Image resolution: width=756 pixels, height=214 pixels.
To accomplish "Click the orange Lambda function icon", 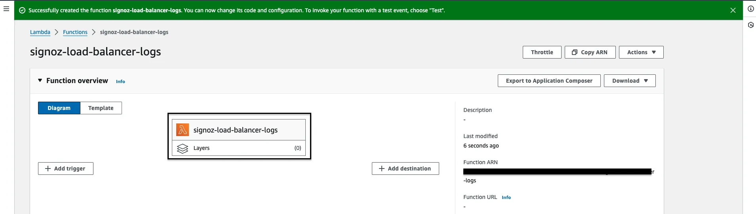I will point(183,130).
